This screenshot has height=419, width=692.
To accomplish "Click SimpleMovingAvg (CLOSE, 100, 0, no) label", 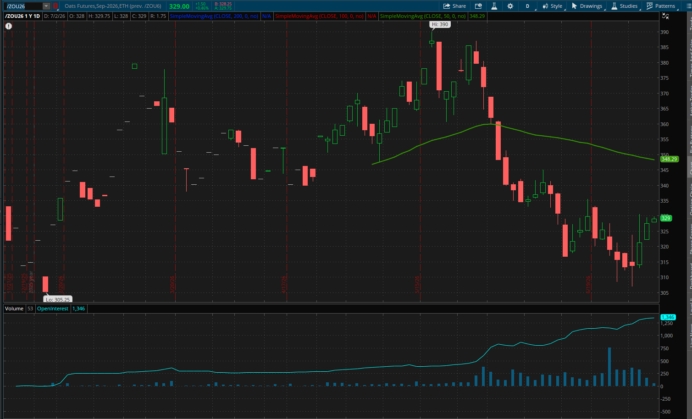I will 319,16.
